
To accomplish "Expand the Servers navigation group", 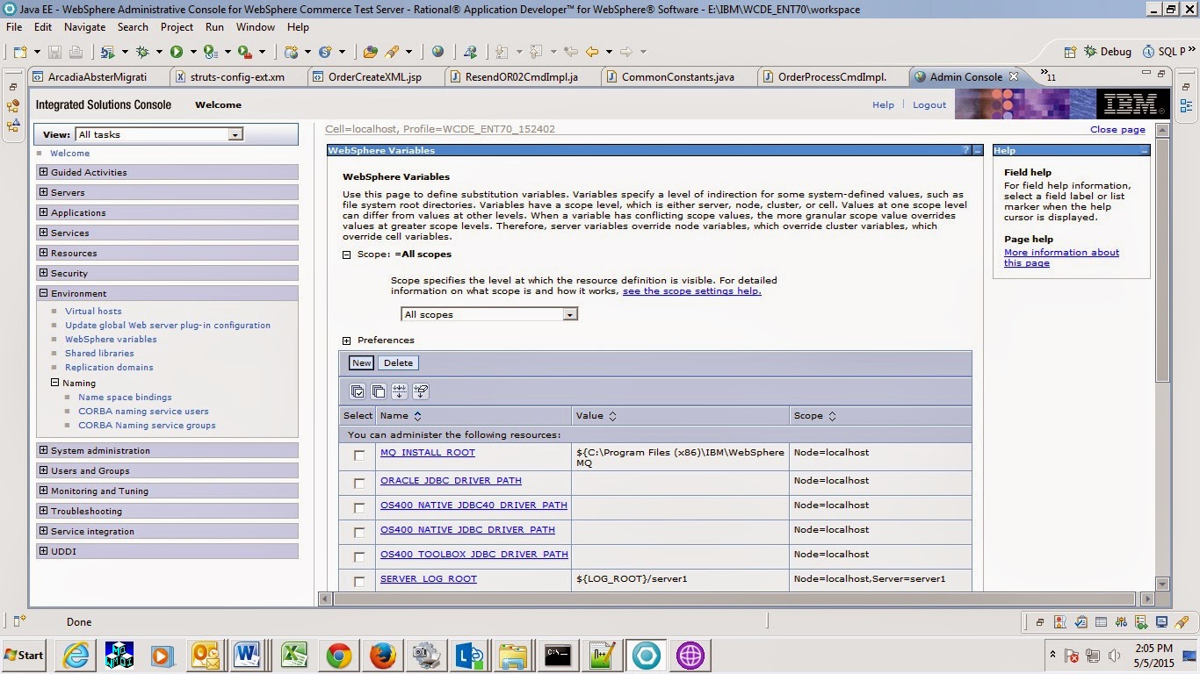I will [x=44, y=193].
